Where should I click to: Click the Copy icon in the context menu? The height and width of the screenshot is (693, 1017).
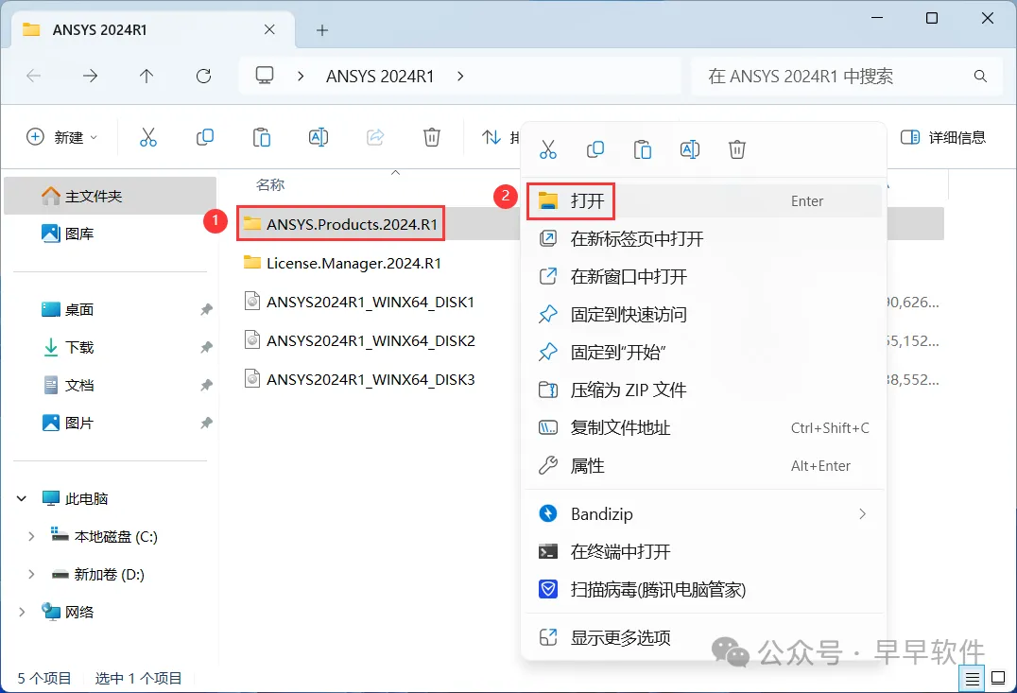point(595,150)
